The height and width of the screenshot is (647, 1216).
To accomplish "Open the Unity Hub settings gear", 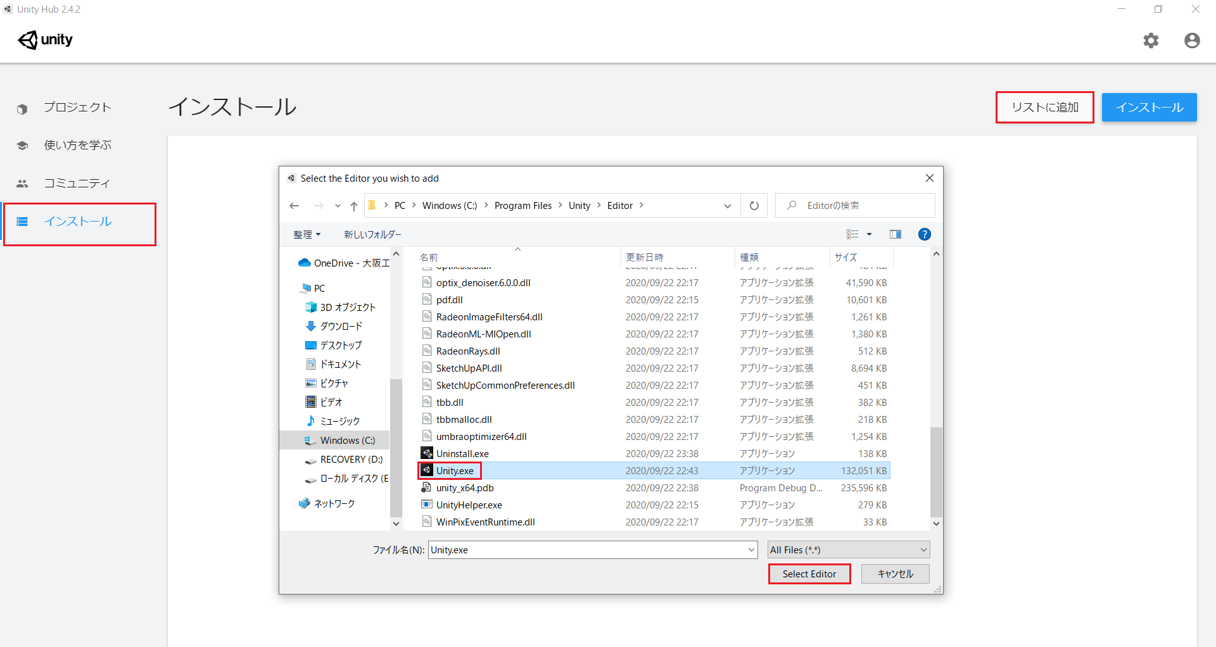I will point(1151,41).
